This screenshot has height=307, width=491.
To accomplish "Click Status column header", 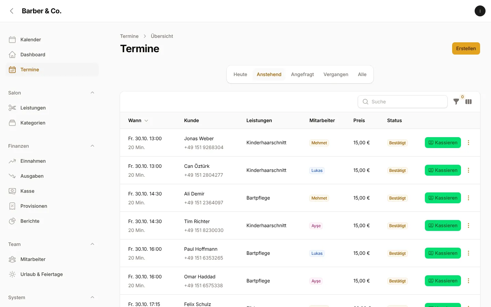I will pyautogui.click(x=395, y=120).
